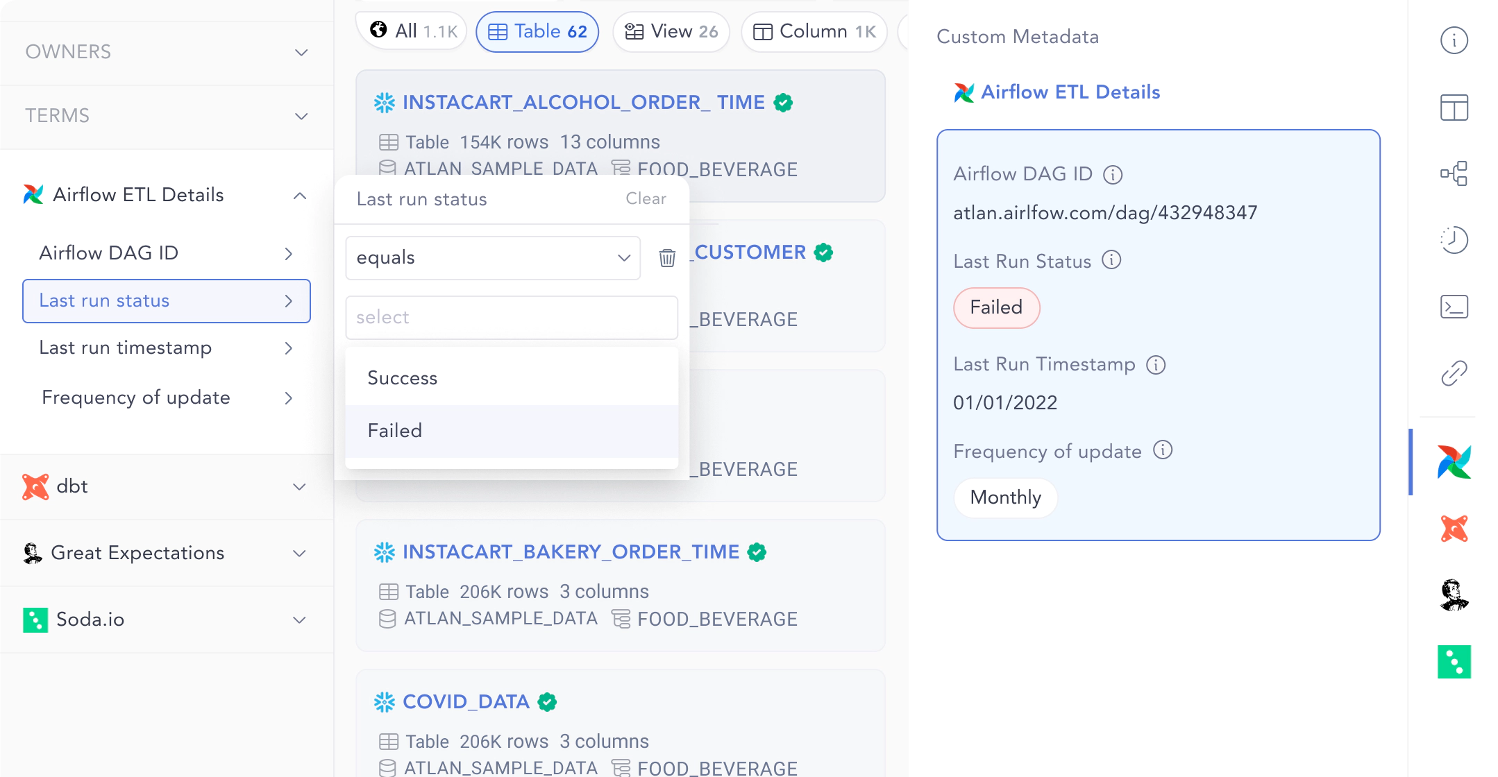Expand the TERMS filter section
Image resolution: width=1498 pixels, height=777 pixels.
tap(167, 116)
